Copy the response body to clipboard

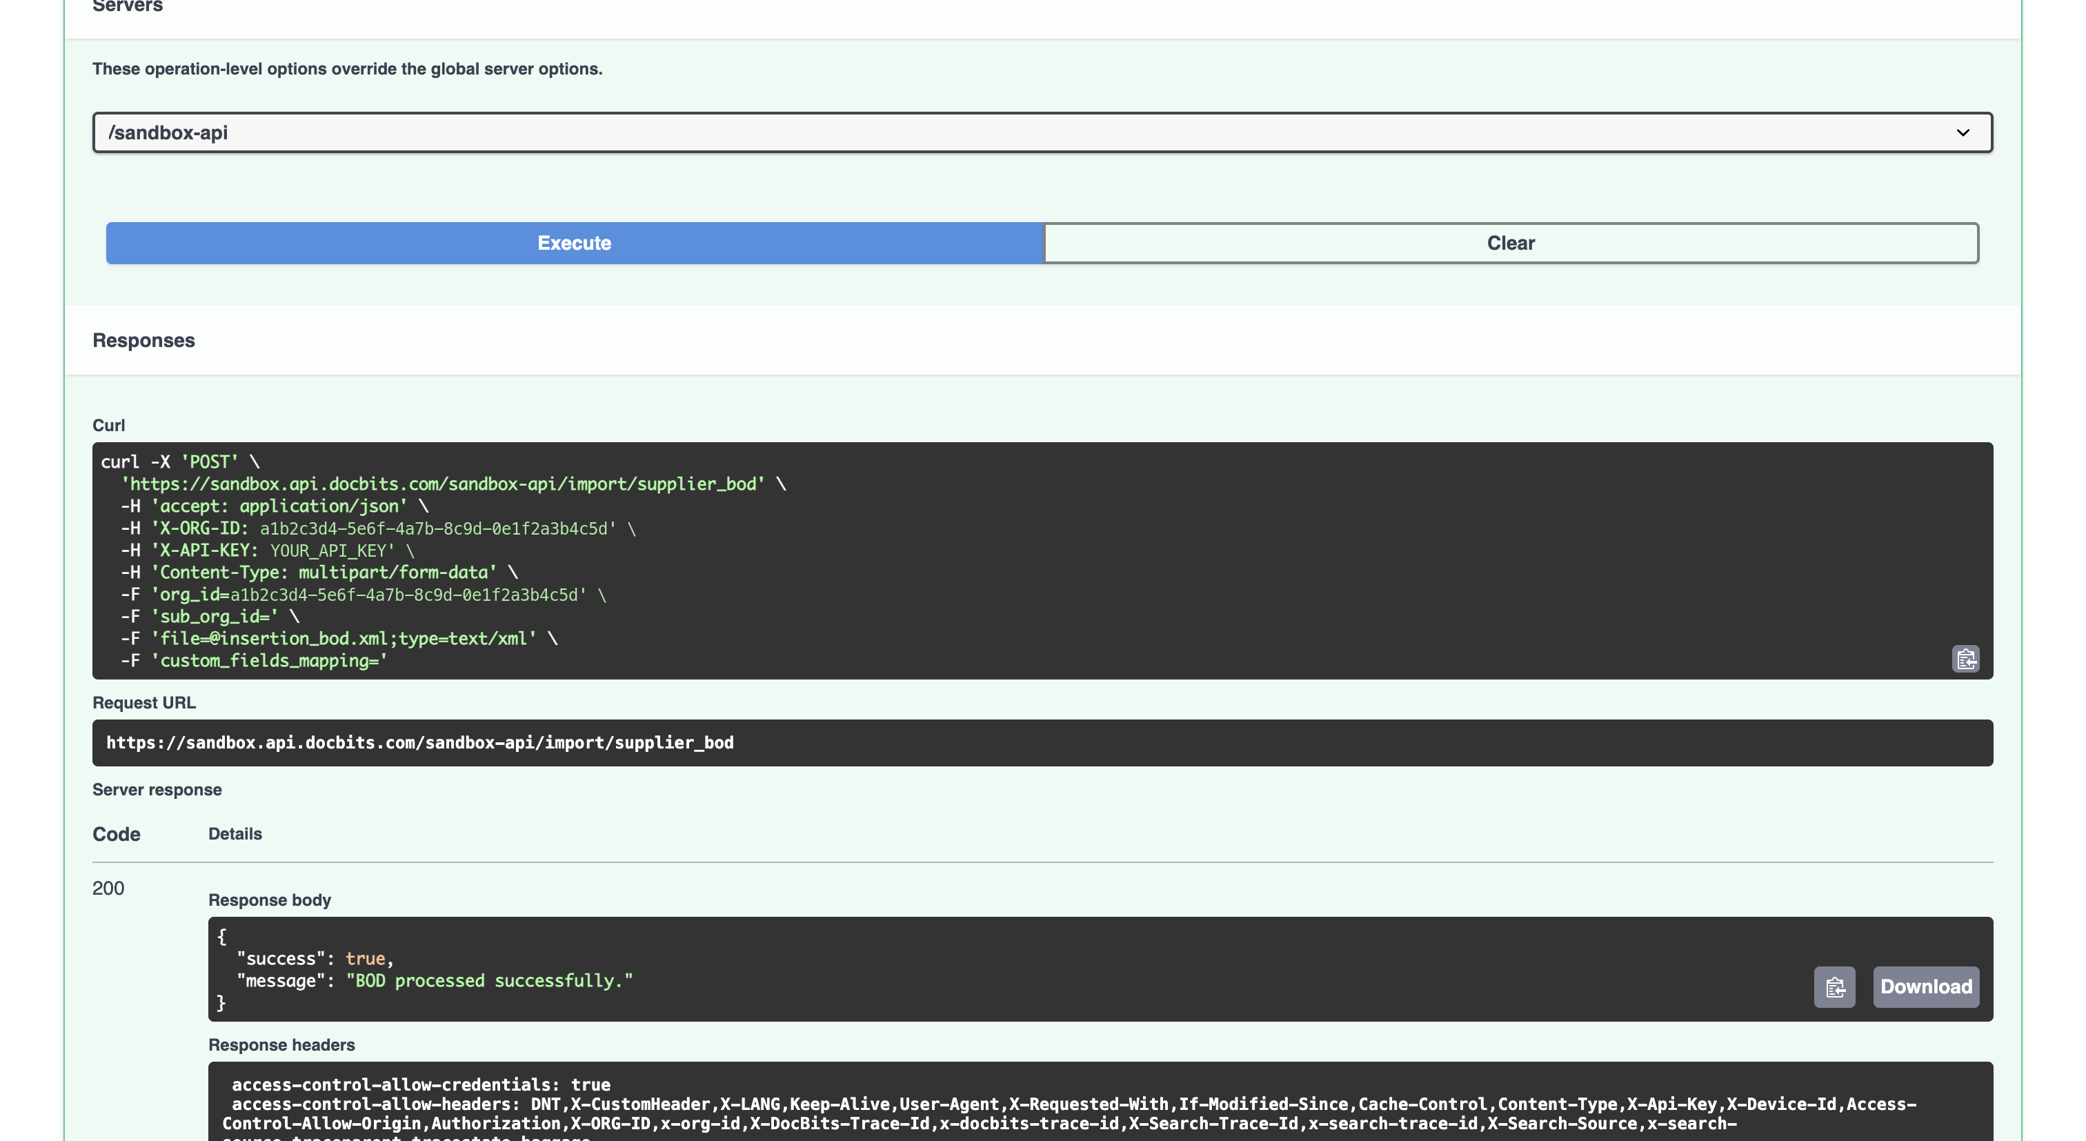1834,986
